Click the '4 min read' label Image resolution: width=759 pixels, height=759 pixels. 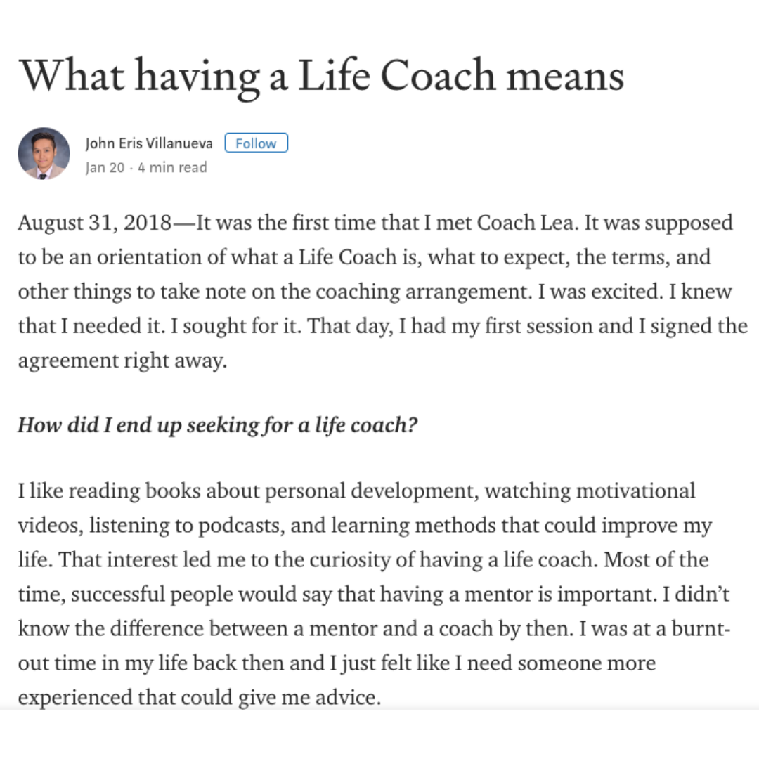[x=172, y=167]
